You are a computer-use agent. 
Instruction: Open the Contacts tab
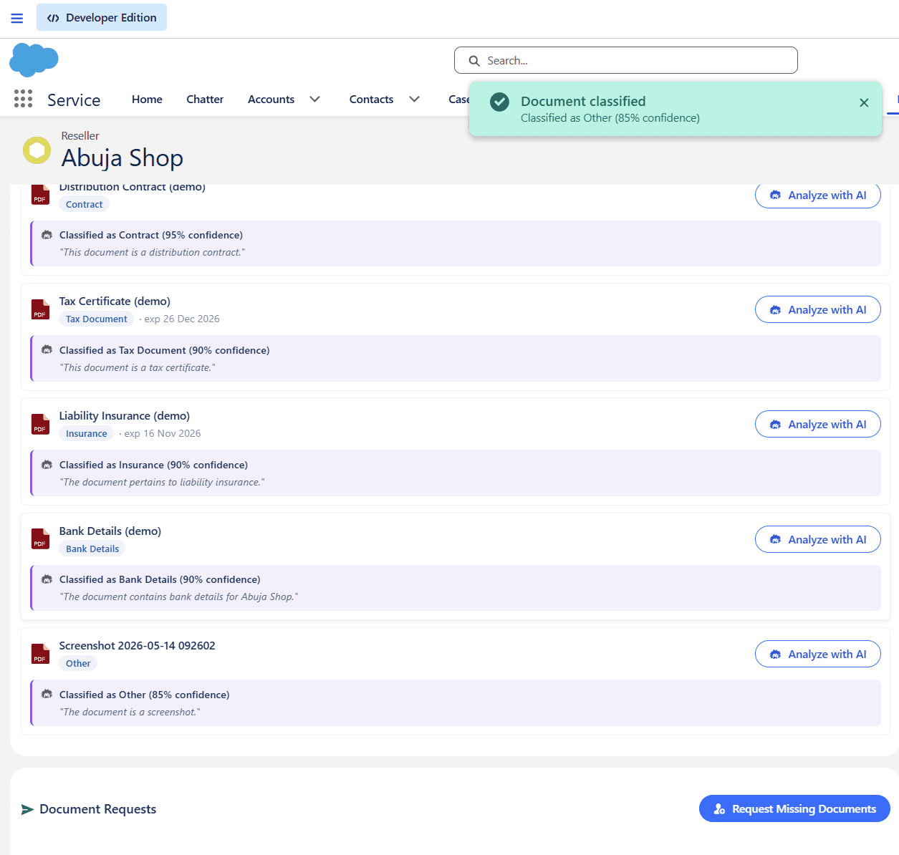click(371, 100)
